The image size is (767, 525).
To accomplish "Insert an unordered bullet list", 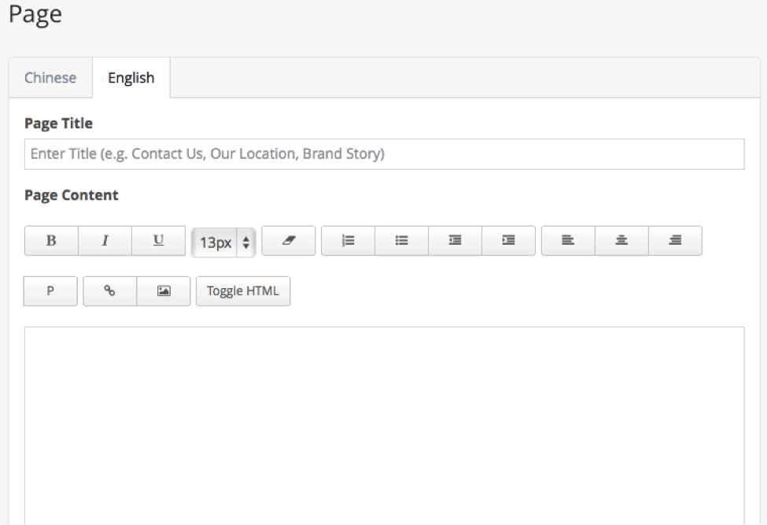I will click(x=402, y=241).
